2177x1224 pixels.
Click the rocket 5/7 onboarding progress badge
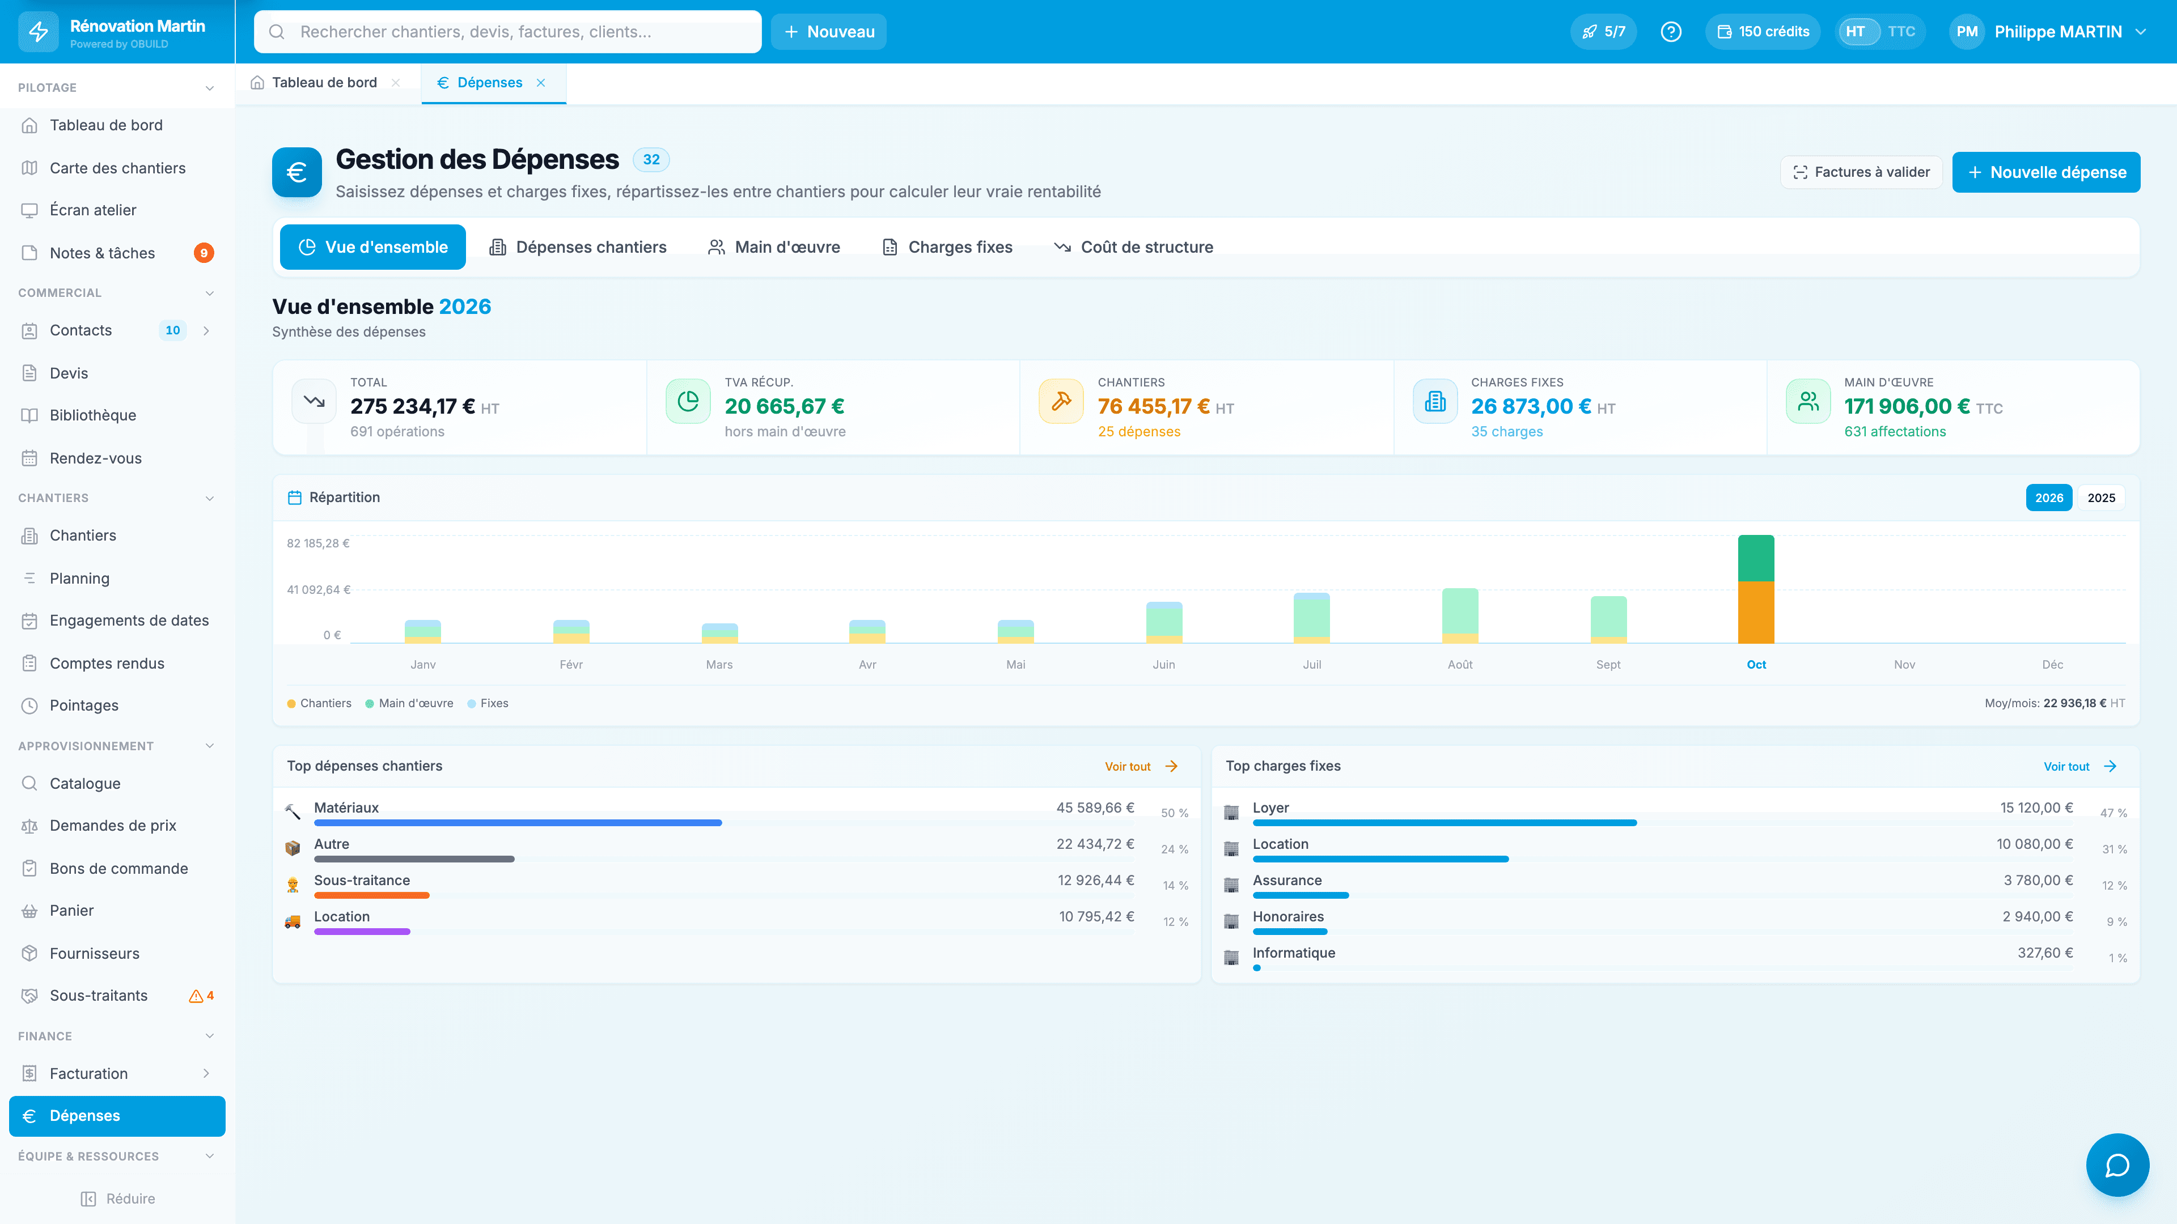[1603, 31]
